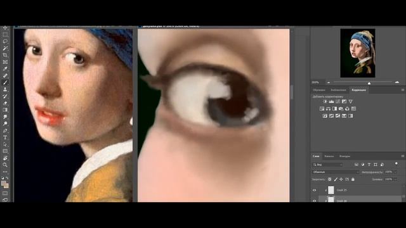Select the Eyedropper tool

pos(5,69)
